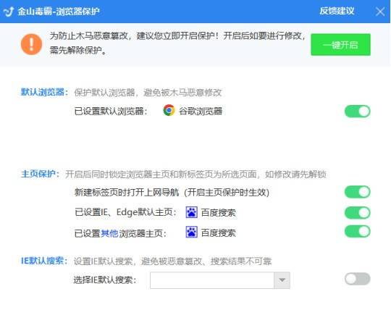This screenshot has height=323, width=391.
Task: Enable the IE default search toggle
Action: click(358, 279)
